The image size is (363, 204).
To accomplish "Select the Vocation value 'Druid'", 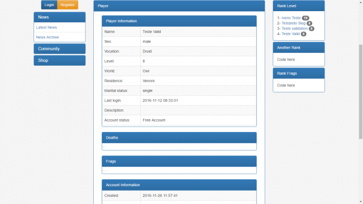I will pyautogui.click(x=147, y=51).
